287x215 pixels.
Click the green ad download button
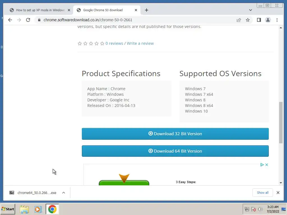click(124, 183)
